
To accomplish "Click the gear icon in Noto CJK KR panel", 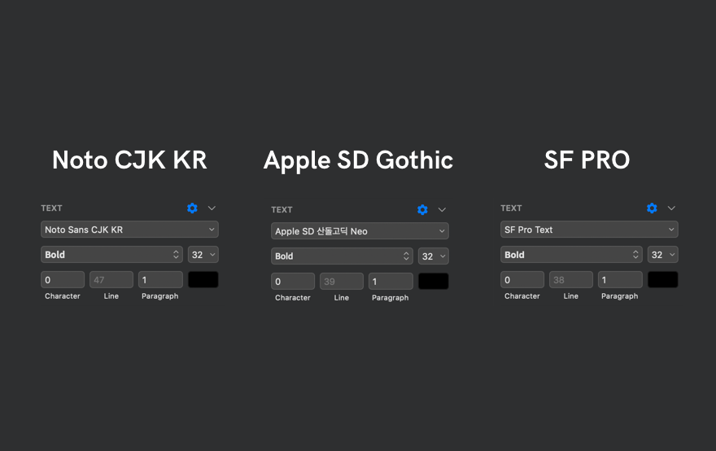I will [x=192, y=208].
